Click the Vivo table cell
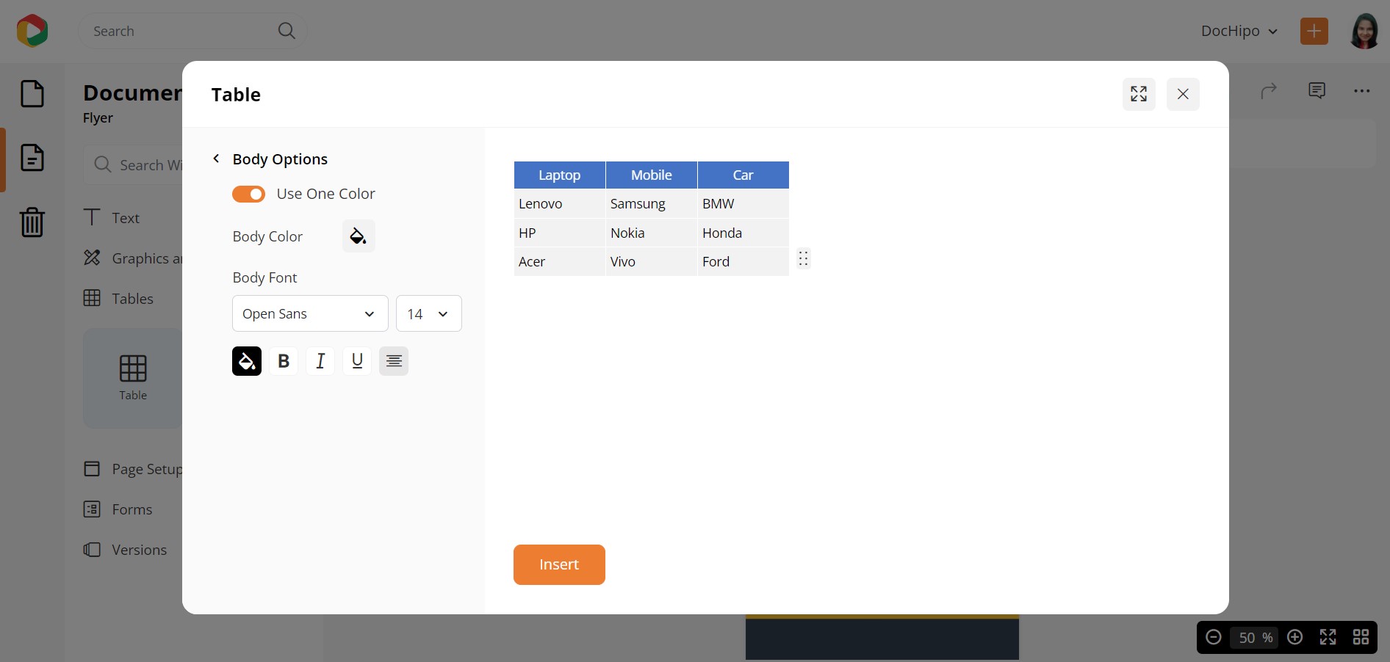The height and width of the screenshot is (662, 1390). pos(652,261)
